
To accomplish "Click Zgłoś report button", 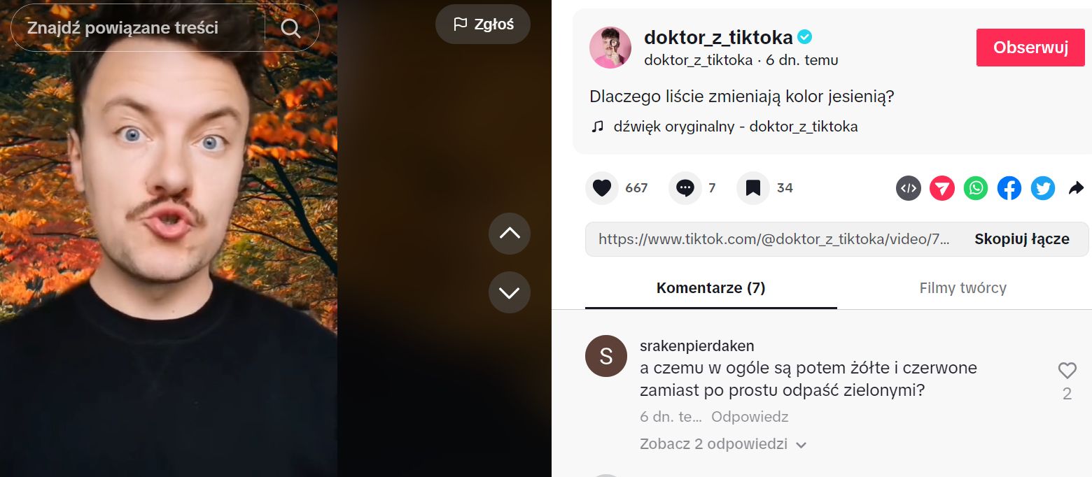I will pyautogui.click(x=483, y=24).
